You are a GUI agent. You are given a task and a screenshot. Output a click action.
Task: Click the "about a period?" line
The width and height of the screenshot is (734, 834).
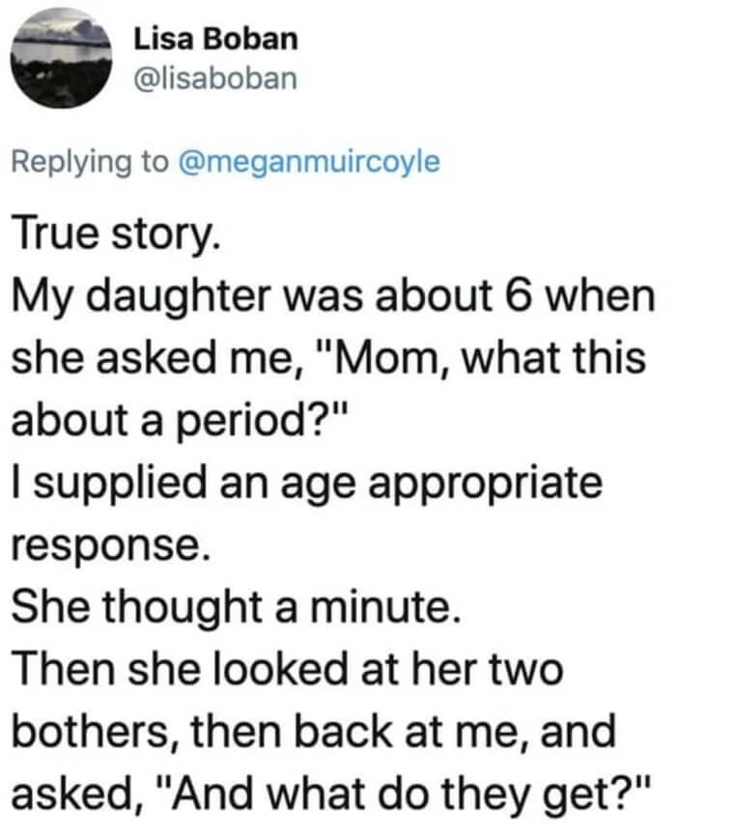(180, 420)
